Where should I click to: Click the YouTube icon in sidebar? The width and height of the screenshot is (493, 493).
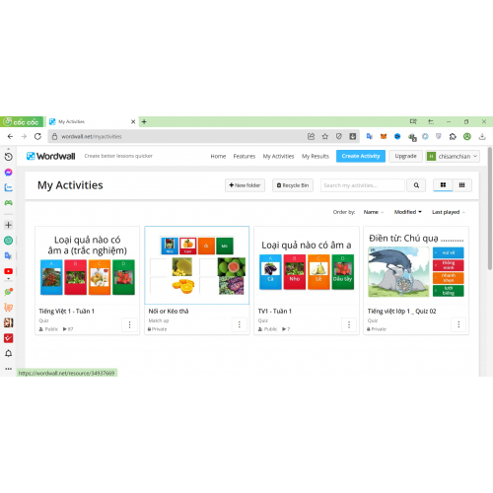[x=9, y=271]
